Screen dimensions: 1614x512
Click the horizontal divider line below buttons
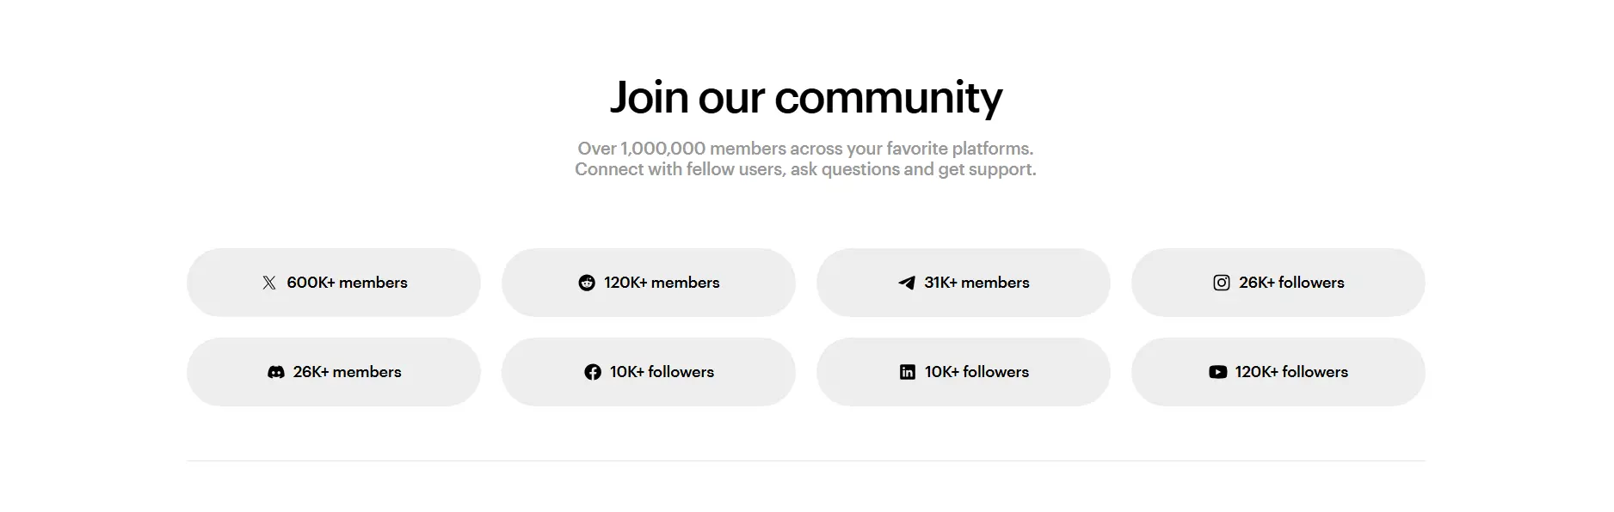pyautogui.click(x=806, y=460)
